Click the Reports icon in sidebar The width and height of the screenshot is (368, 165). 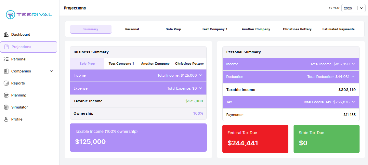[x=6, y=83]
